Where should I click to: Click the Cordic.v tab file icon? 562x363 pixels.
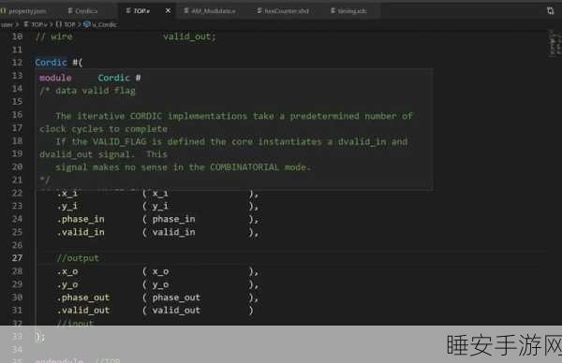click(x=70, y=10)
